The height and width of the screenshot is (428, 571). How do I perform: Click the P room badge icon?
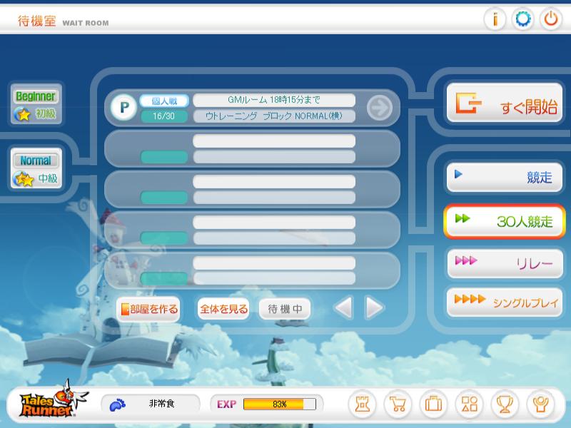pyautogui.click(x=123, y=108)
